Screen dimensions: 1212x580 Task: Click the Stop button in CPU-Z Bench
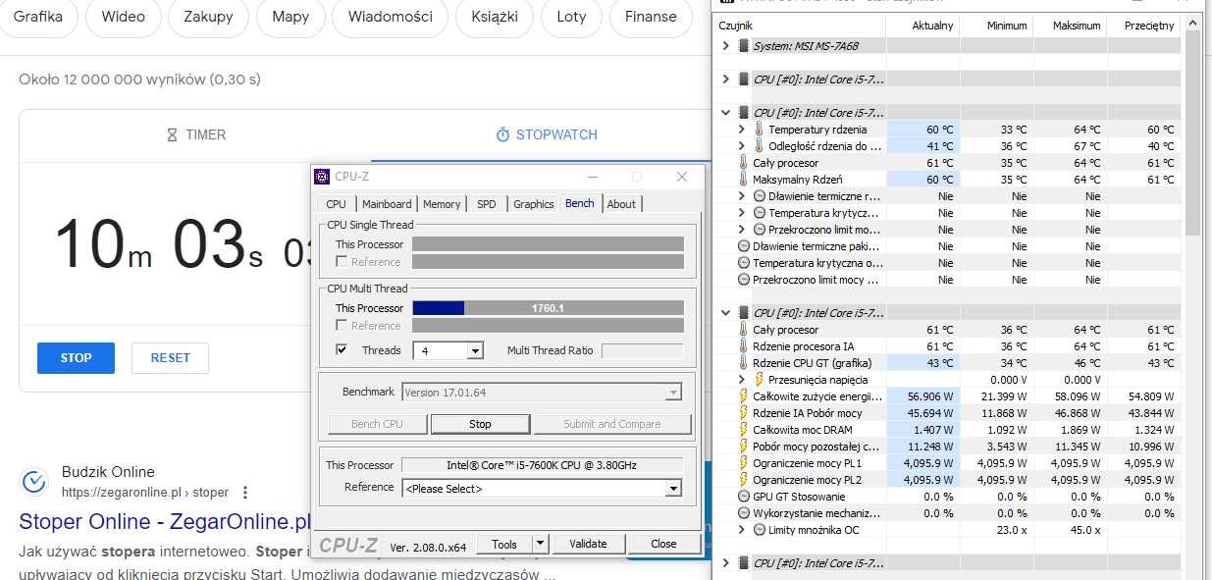click(480, 424)
